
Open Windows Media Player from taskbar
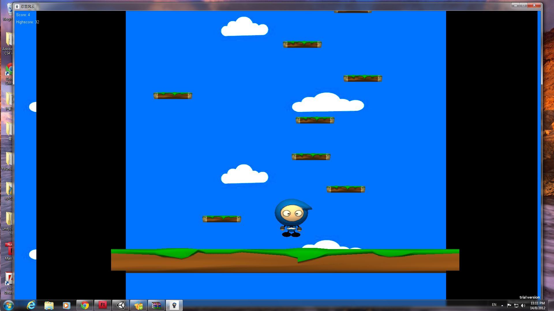(x=66, y=305)
